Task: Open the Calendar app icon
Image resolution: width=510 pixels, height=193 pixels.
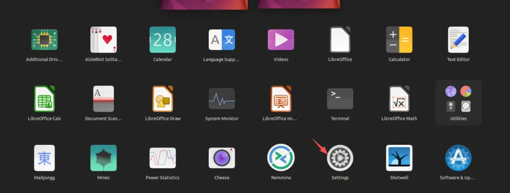Action: (x=162, y=40)
